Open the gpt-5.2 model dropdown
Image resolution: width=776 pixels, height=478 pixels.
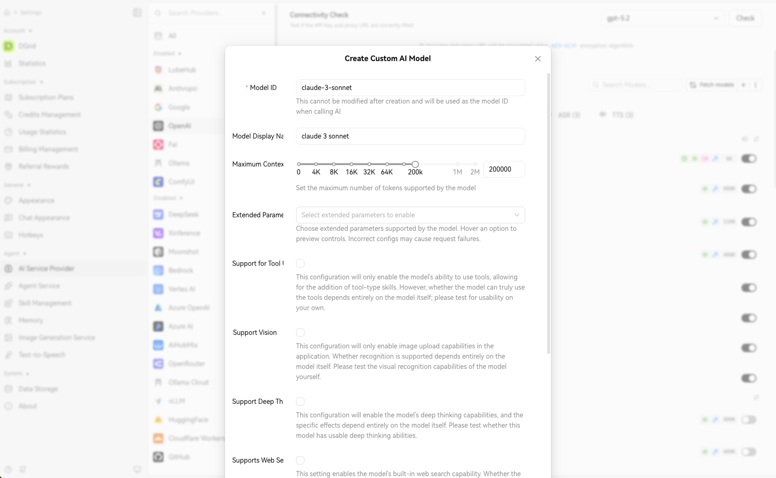click(x=662, y=18)
